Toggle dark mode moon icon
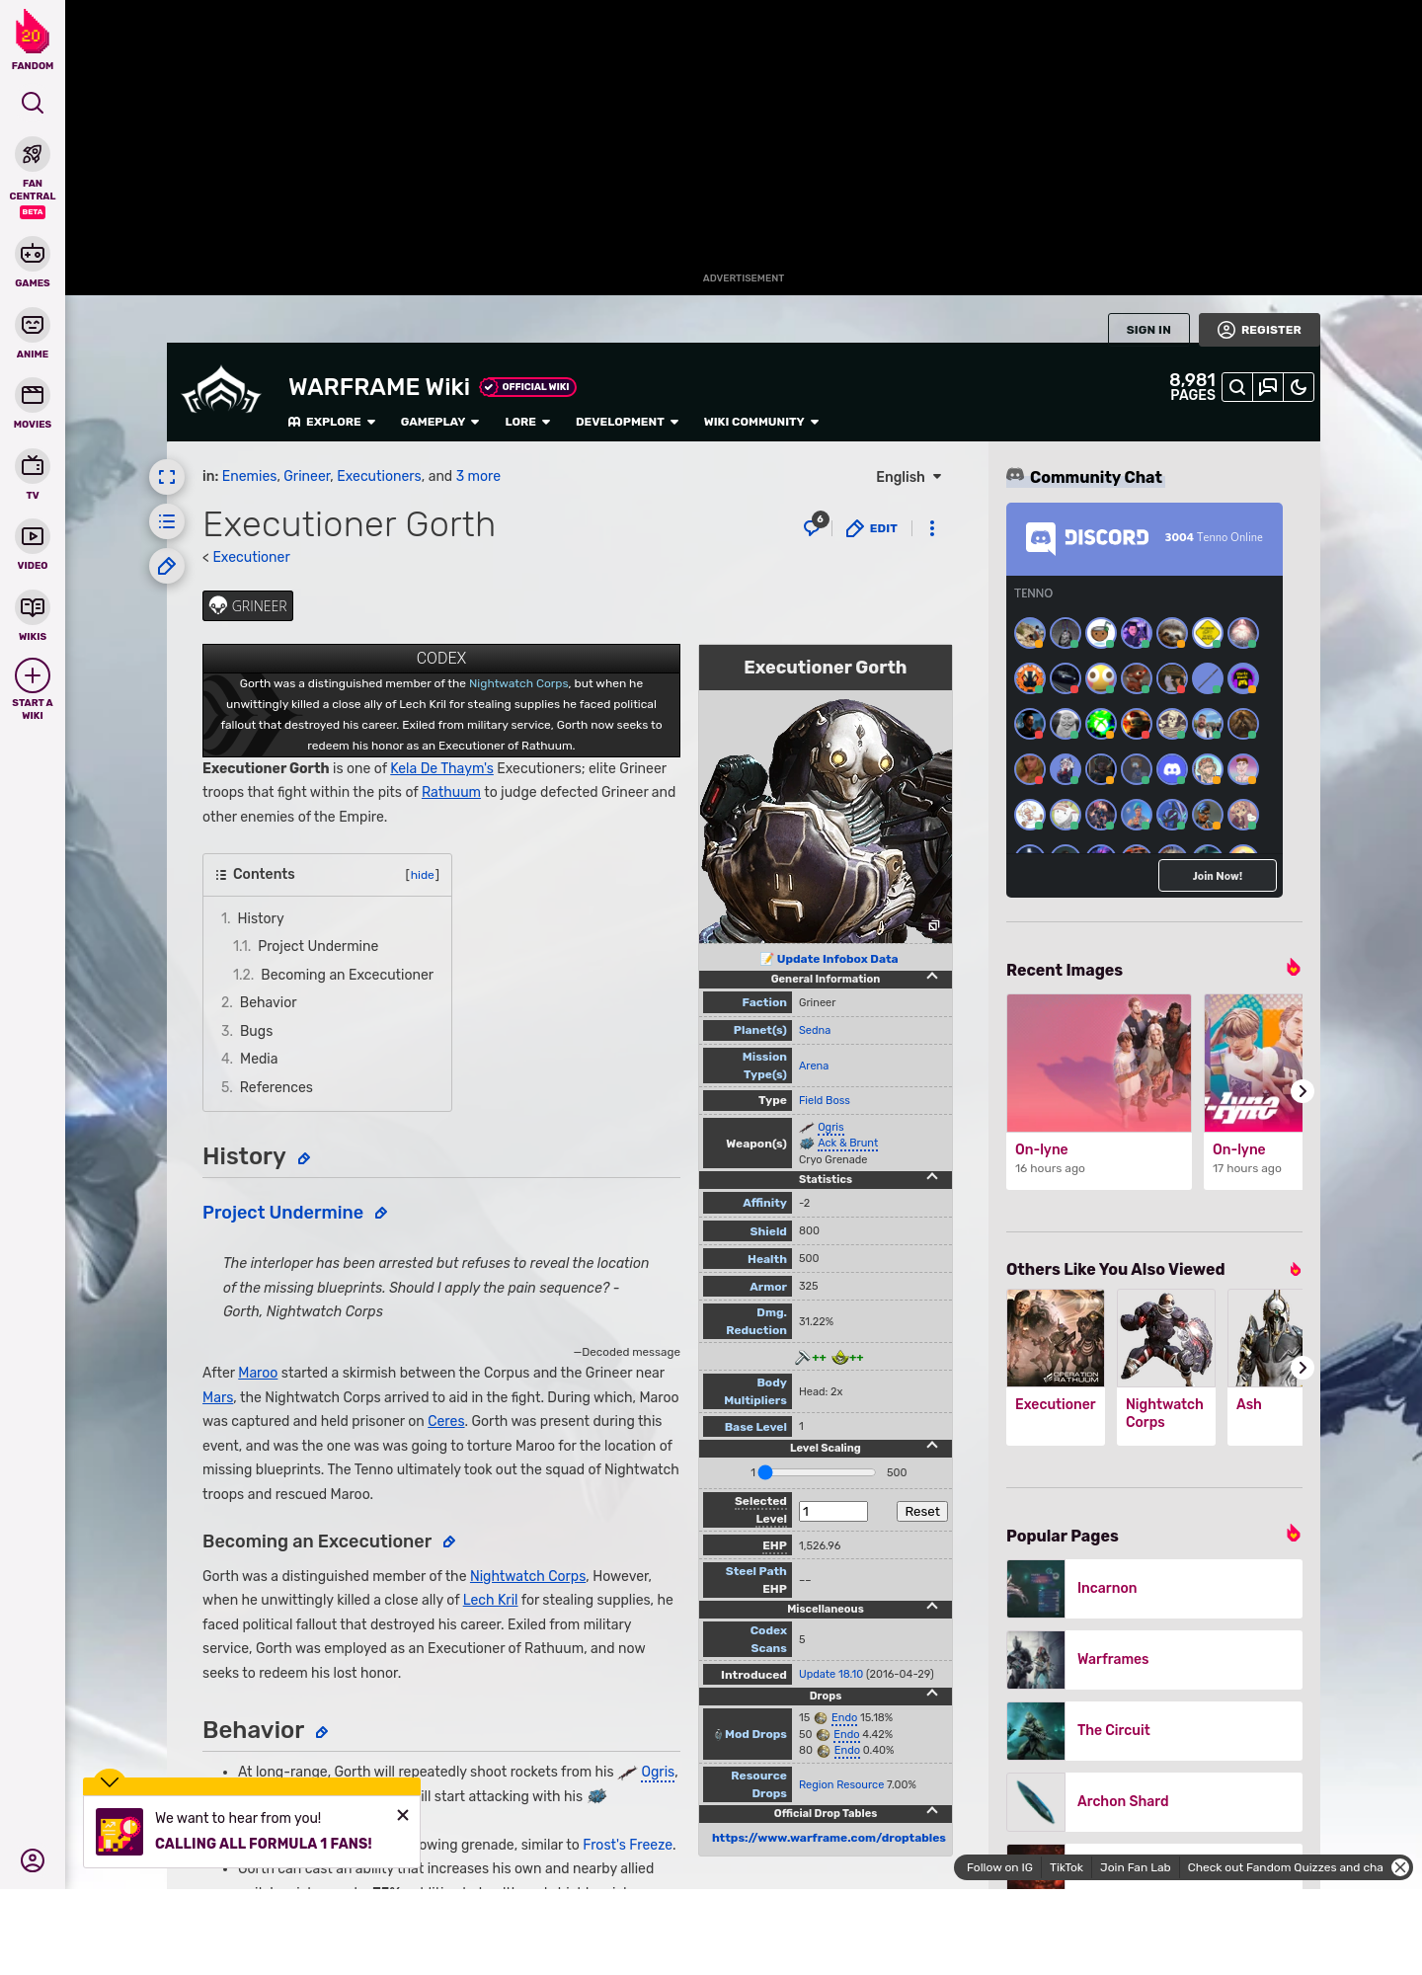This screenshot has height=1975, width=1422. pyautogui.click(x=1299, y=387)
